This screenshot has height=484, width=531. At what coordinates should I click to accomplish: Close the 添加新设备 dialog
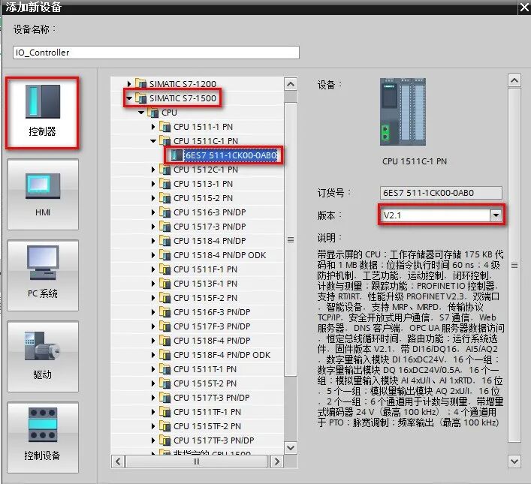click(x=523, y=8)
